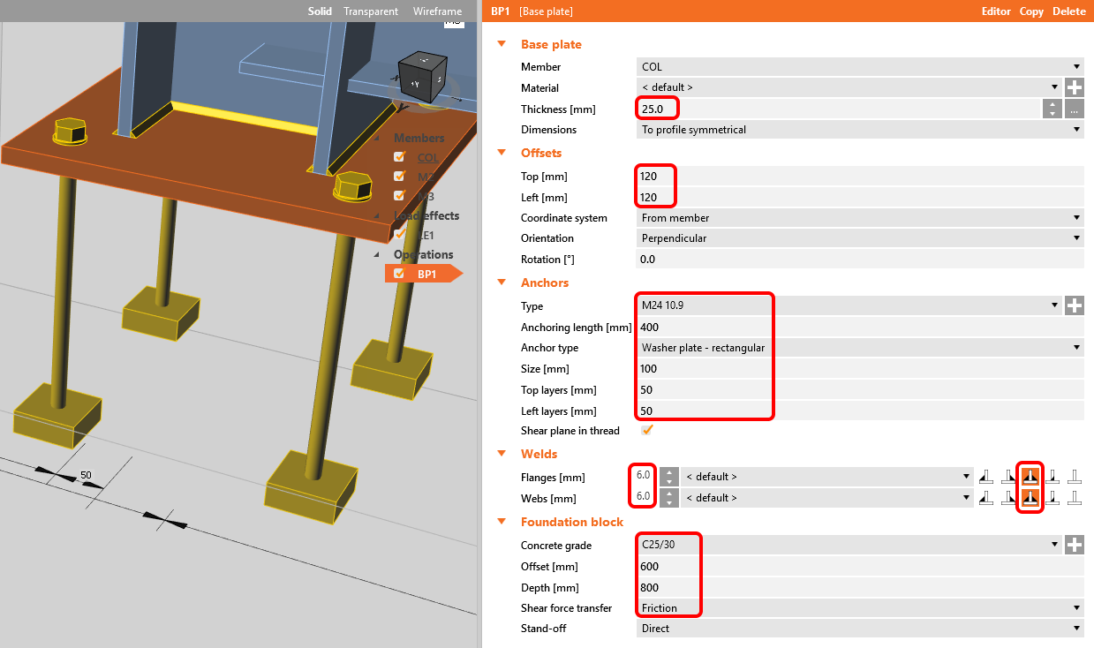Collapse the Offsets section

click(502, 154)
